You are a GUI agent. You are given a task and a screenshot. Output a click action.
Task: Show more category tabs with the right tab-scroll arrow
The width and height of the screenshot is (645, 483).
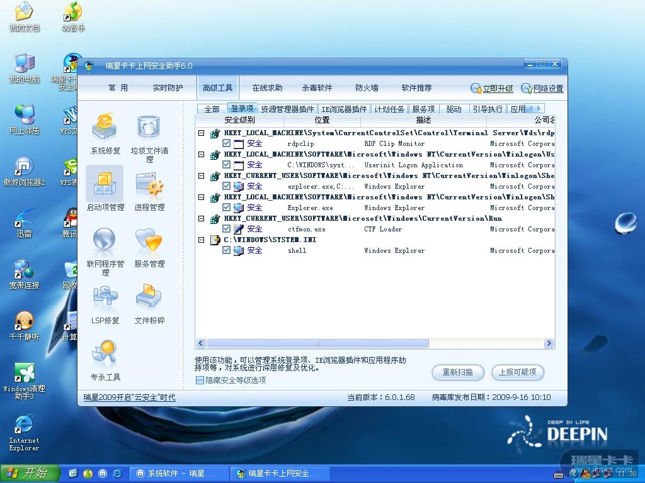(539, 108)
